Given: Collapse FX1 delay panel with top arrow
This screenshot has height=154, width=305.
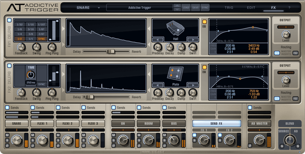Looking at the screenshot, I should 63,29.
